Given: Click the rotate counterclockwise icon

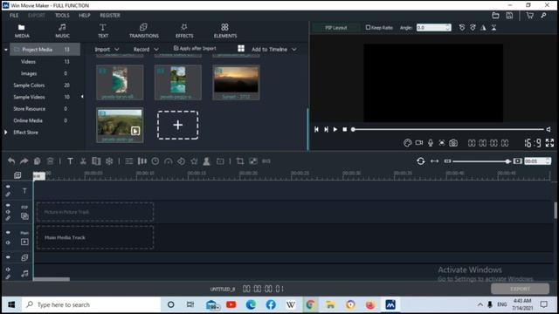Looking at the screenshot, I should click(462, 27).
